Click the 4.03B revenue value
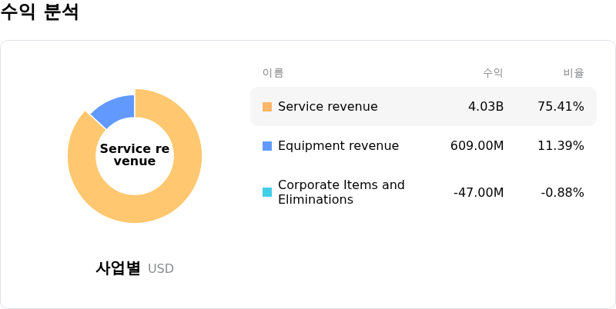This screenshot has height=309, width=616. coord(486,107)
